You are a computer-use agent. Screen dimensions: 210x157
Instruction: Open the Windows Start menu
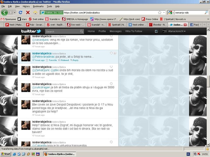[x=6, y=153]
